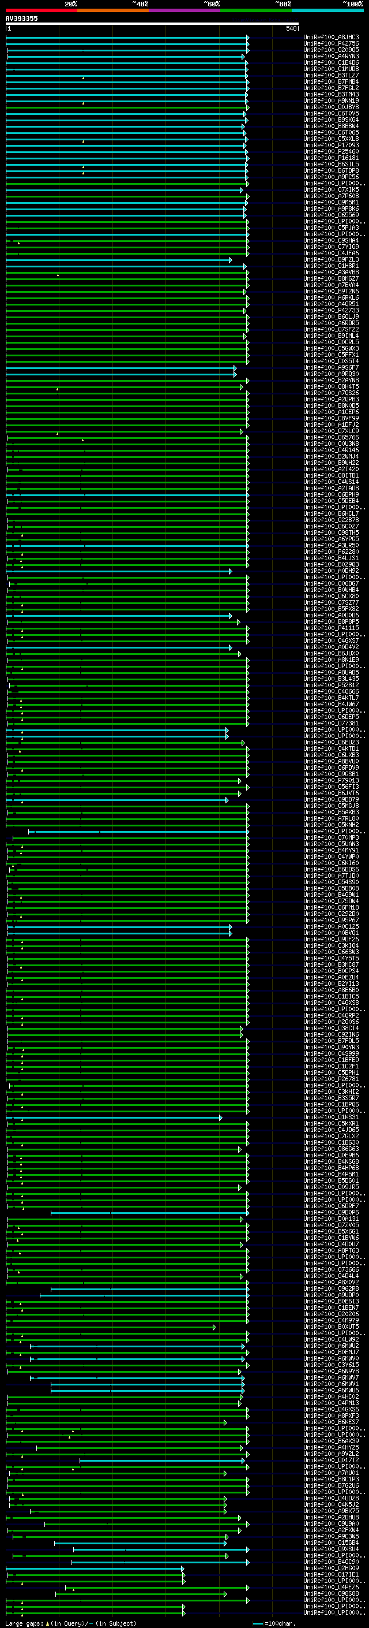The height and width of the screenshot is (1628, 369).
Task: Select label UniRef100_A4HCD2
Action: point(331,1396)
